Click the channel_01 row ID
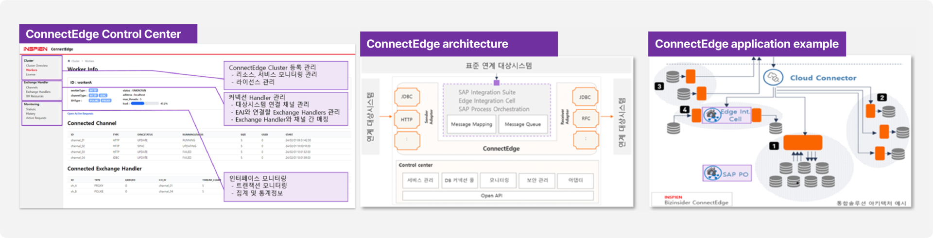 pos(78,140)
